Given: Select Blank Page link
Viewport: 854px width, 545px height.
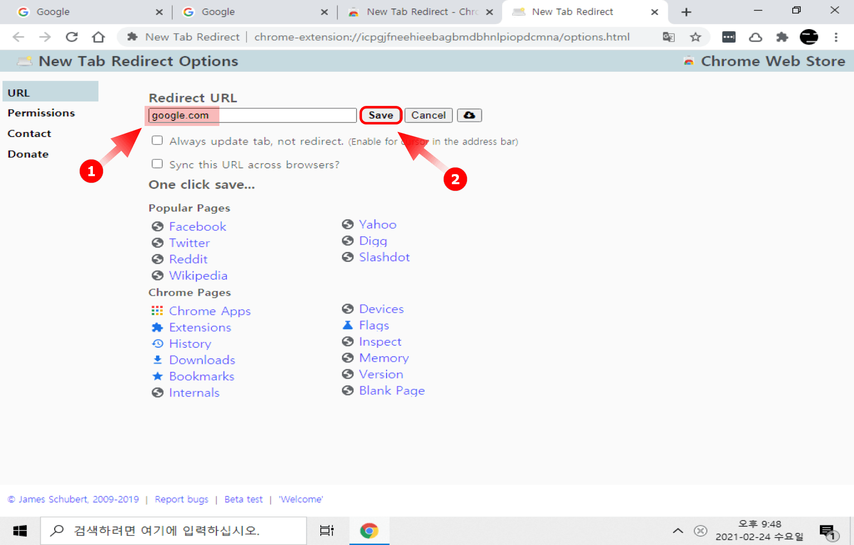Looking at the screenshot, I should click(x=392, y=390).
